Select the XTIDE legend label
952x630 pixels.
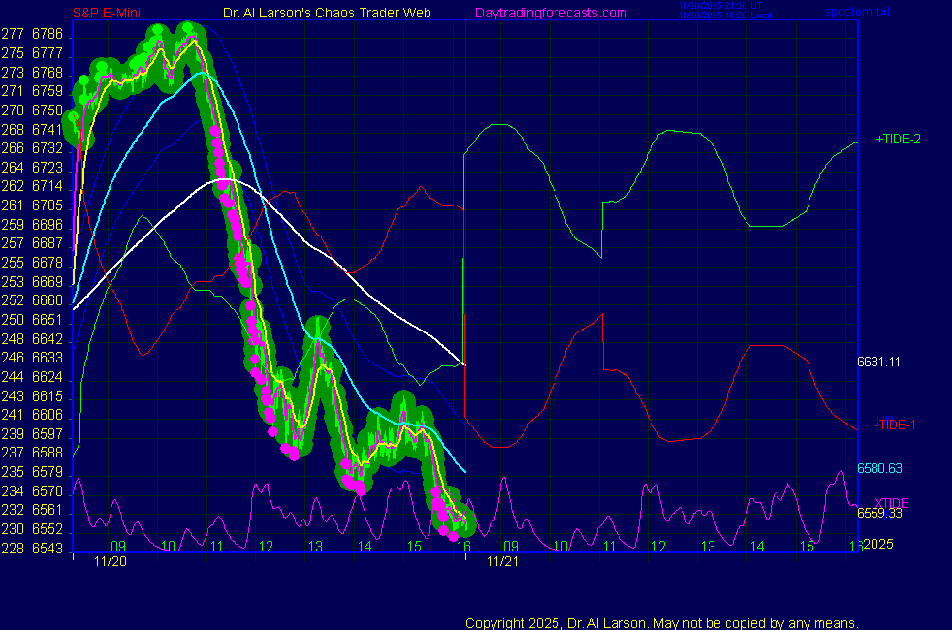coord(893,501)
